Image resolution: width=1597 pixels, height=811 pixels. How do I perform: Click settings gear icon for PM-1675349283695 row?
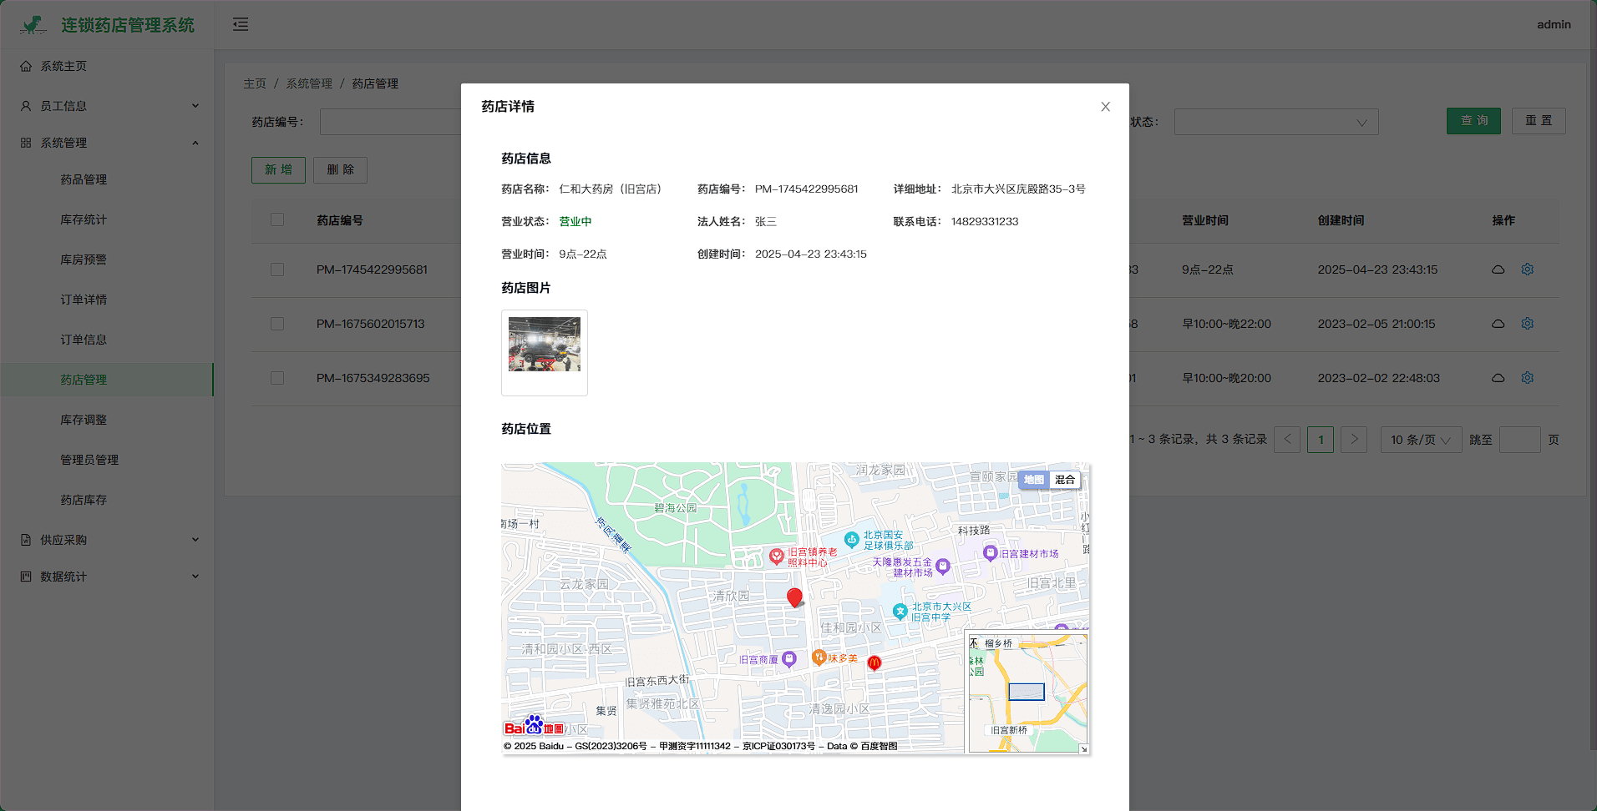(x=1527, y=378)
